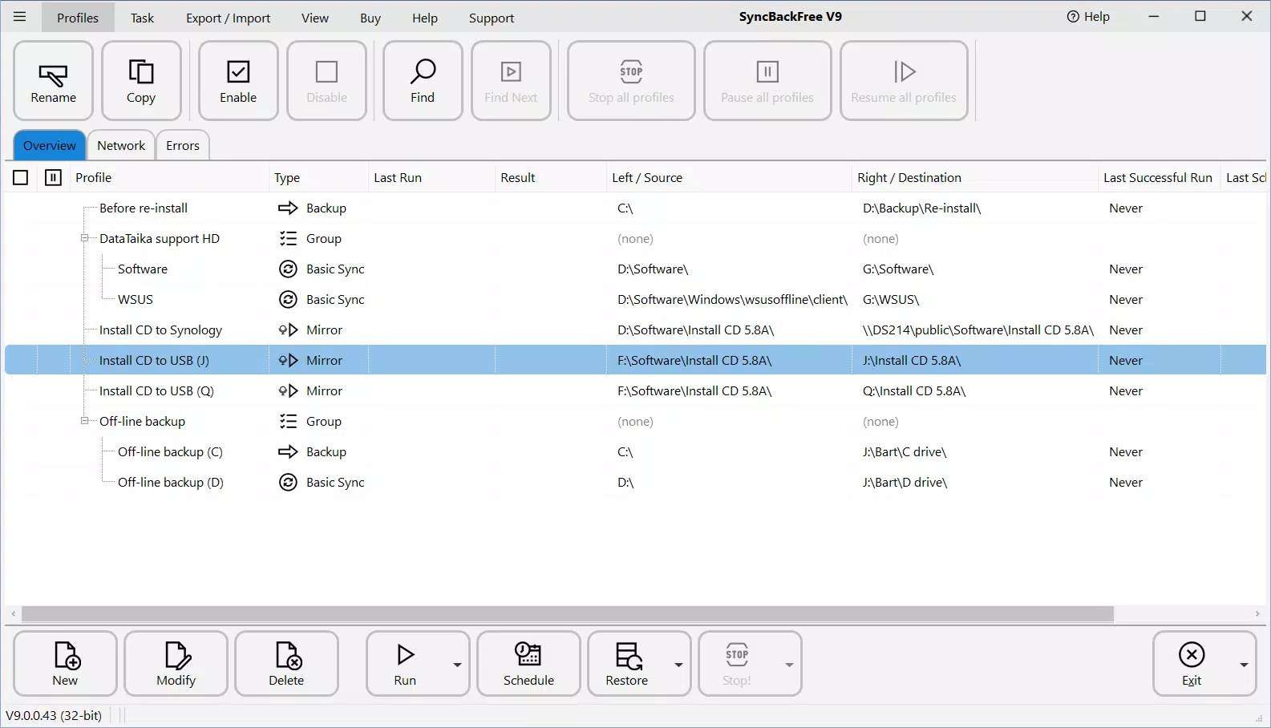Sort by the Right / Destination column
The width and height of the screenshot is (1271, 728).
coord(974,177)
